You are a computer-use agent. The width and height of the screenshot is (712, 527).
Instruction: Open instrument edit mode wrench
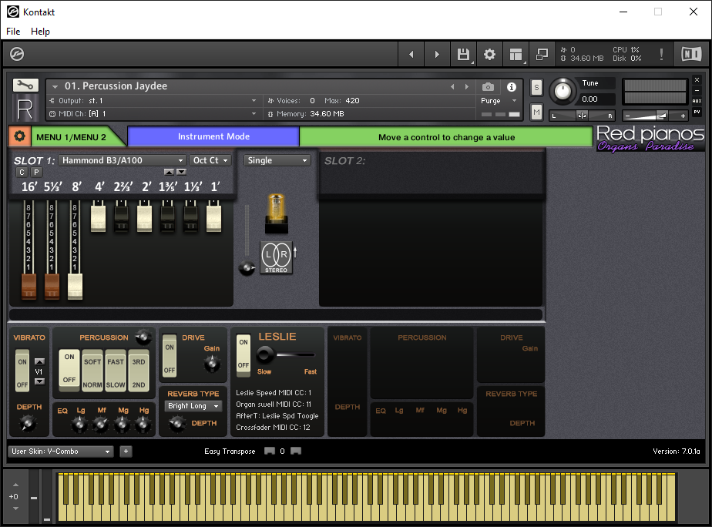[25, 85]
